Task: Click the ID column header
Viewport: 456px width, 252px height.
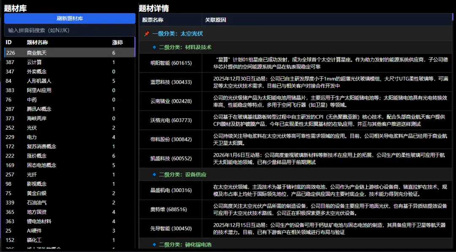Action: (9, 43)
